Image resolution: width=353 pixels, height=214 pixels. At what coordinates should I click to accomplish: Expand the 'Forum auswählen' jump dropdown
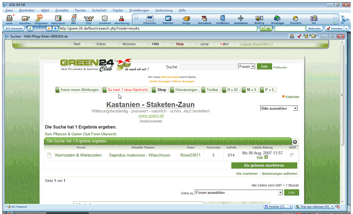tap(280, 192)
